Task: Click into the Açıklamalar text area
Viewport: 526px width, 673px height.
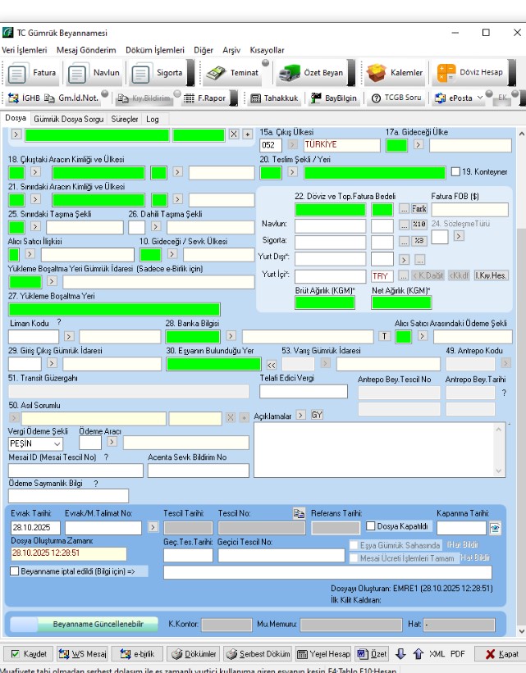Action: point(378,449)
